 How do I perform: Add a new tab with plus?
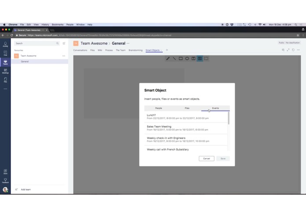[167, 50]
